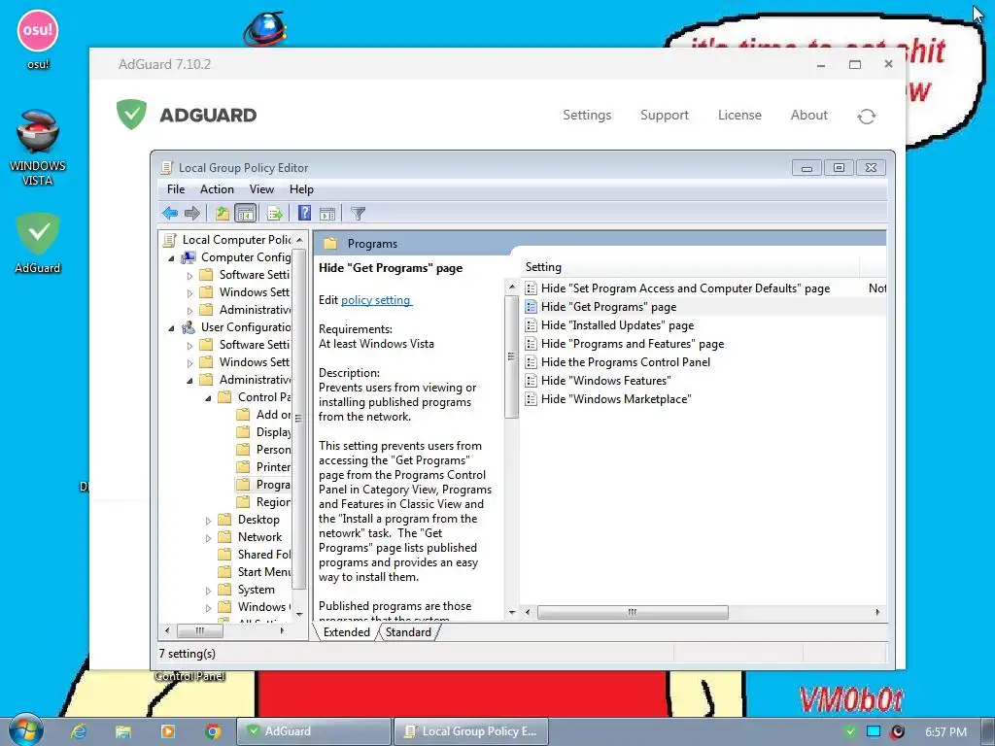This screenshot has height=746, width=995.
Task: Open AdGuard Settings
Action: (587, 115)
